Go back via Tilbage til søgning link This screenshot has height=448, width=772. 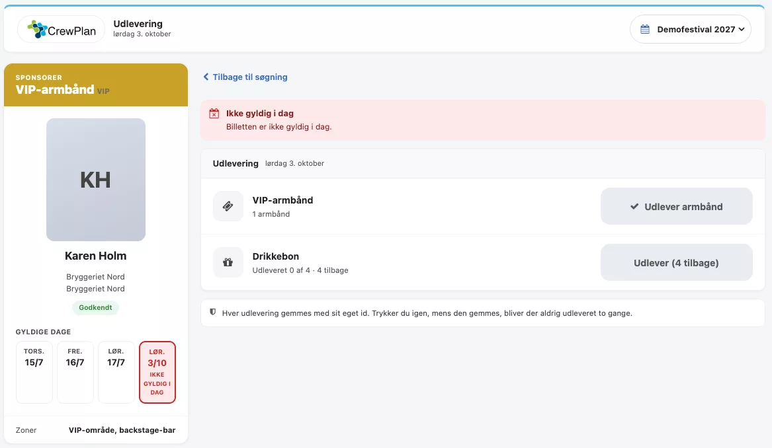coord(245,77)
